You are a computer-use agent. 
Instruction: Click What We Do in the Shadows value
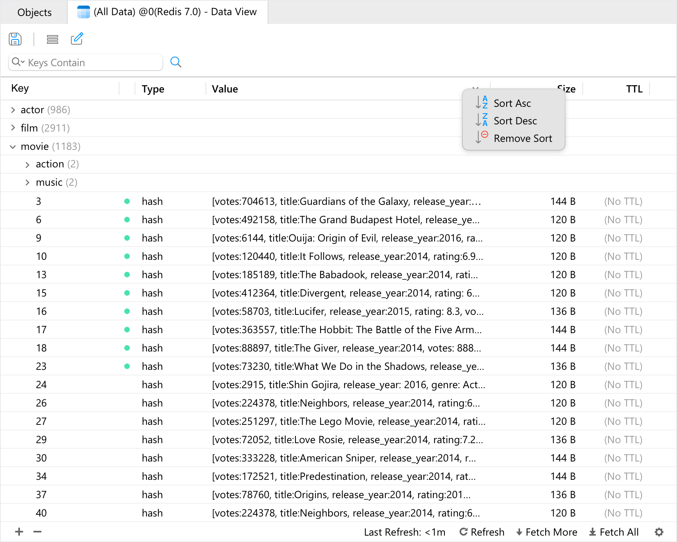tap(348, 366)
